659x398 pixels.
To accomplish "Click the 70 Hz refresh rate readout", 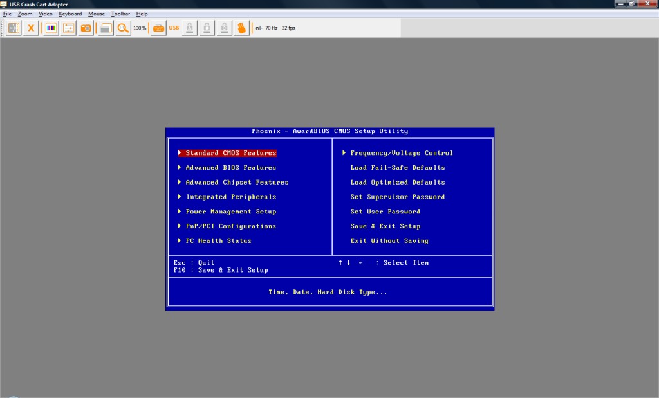I will tap(271, 28).
